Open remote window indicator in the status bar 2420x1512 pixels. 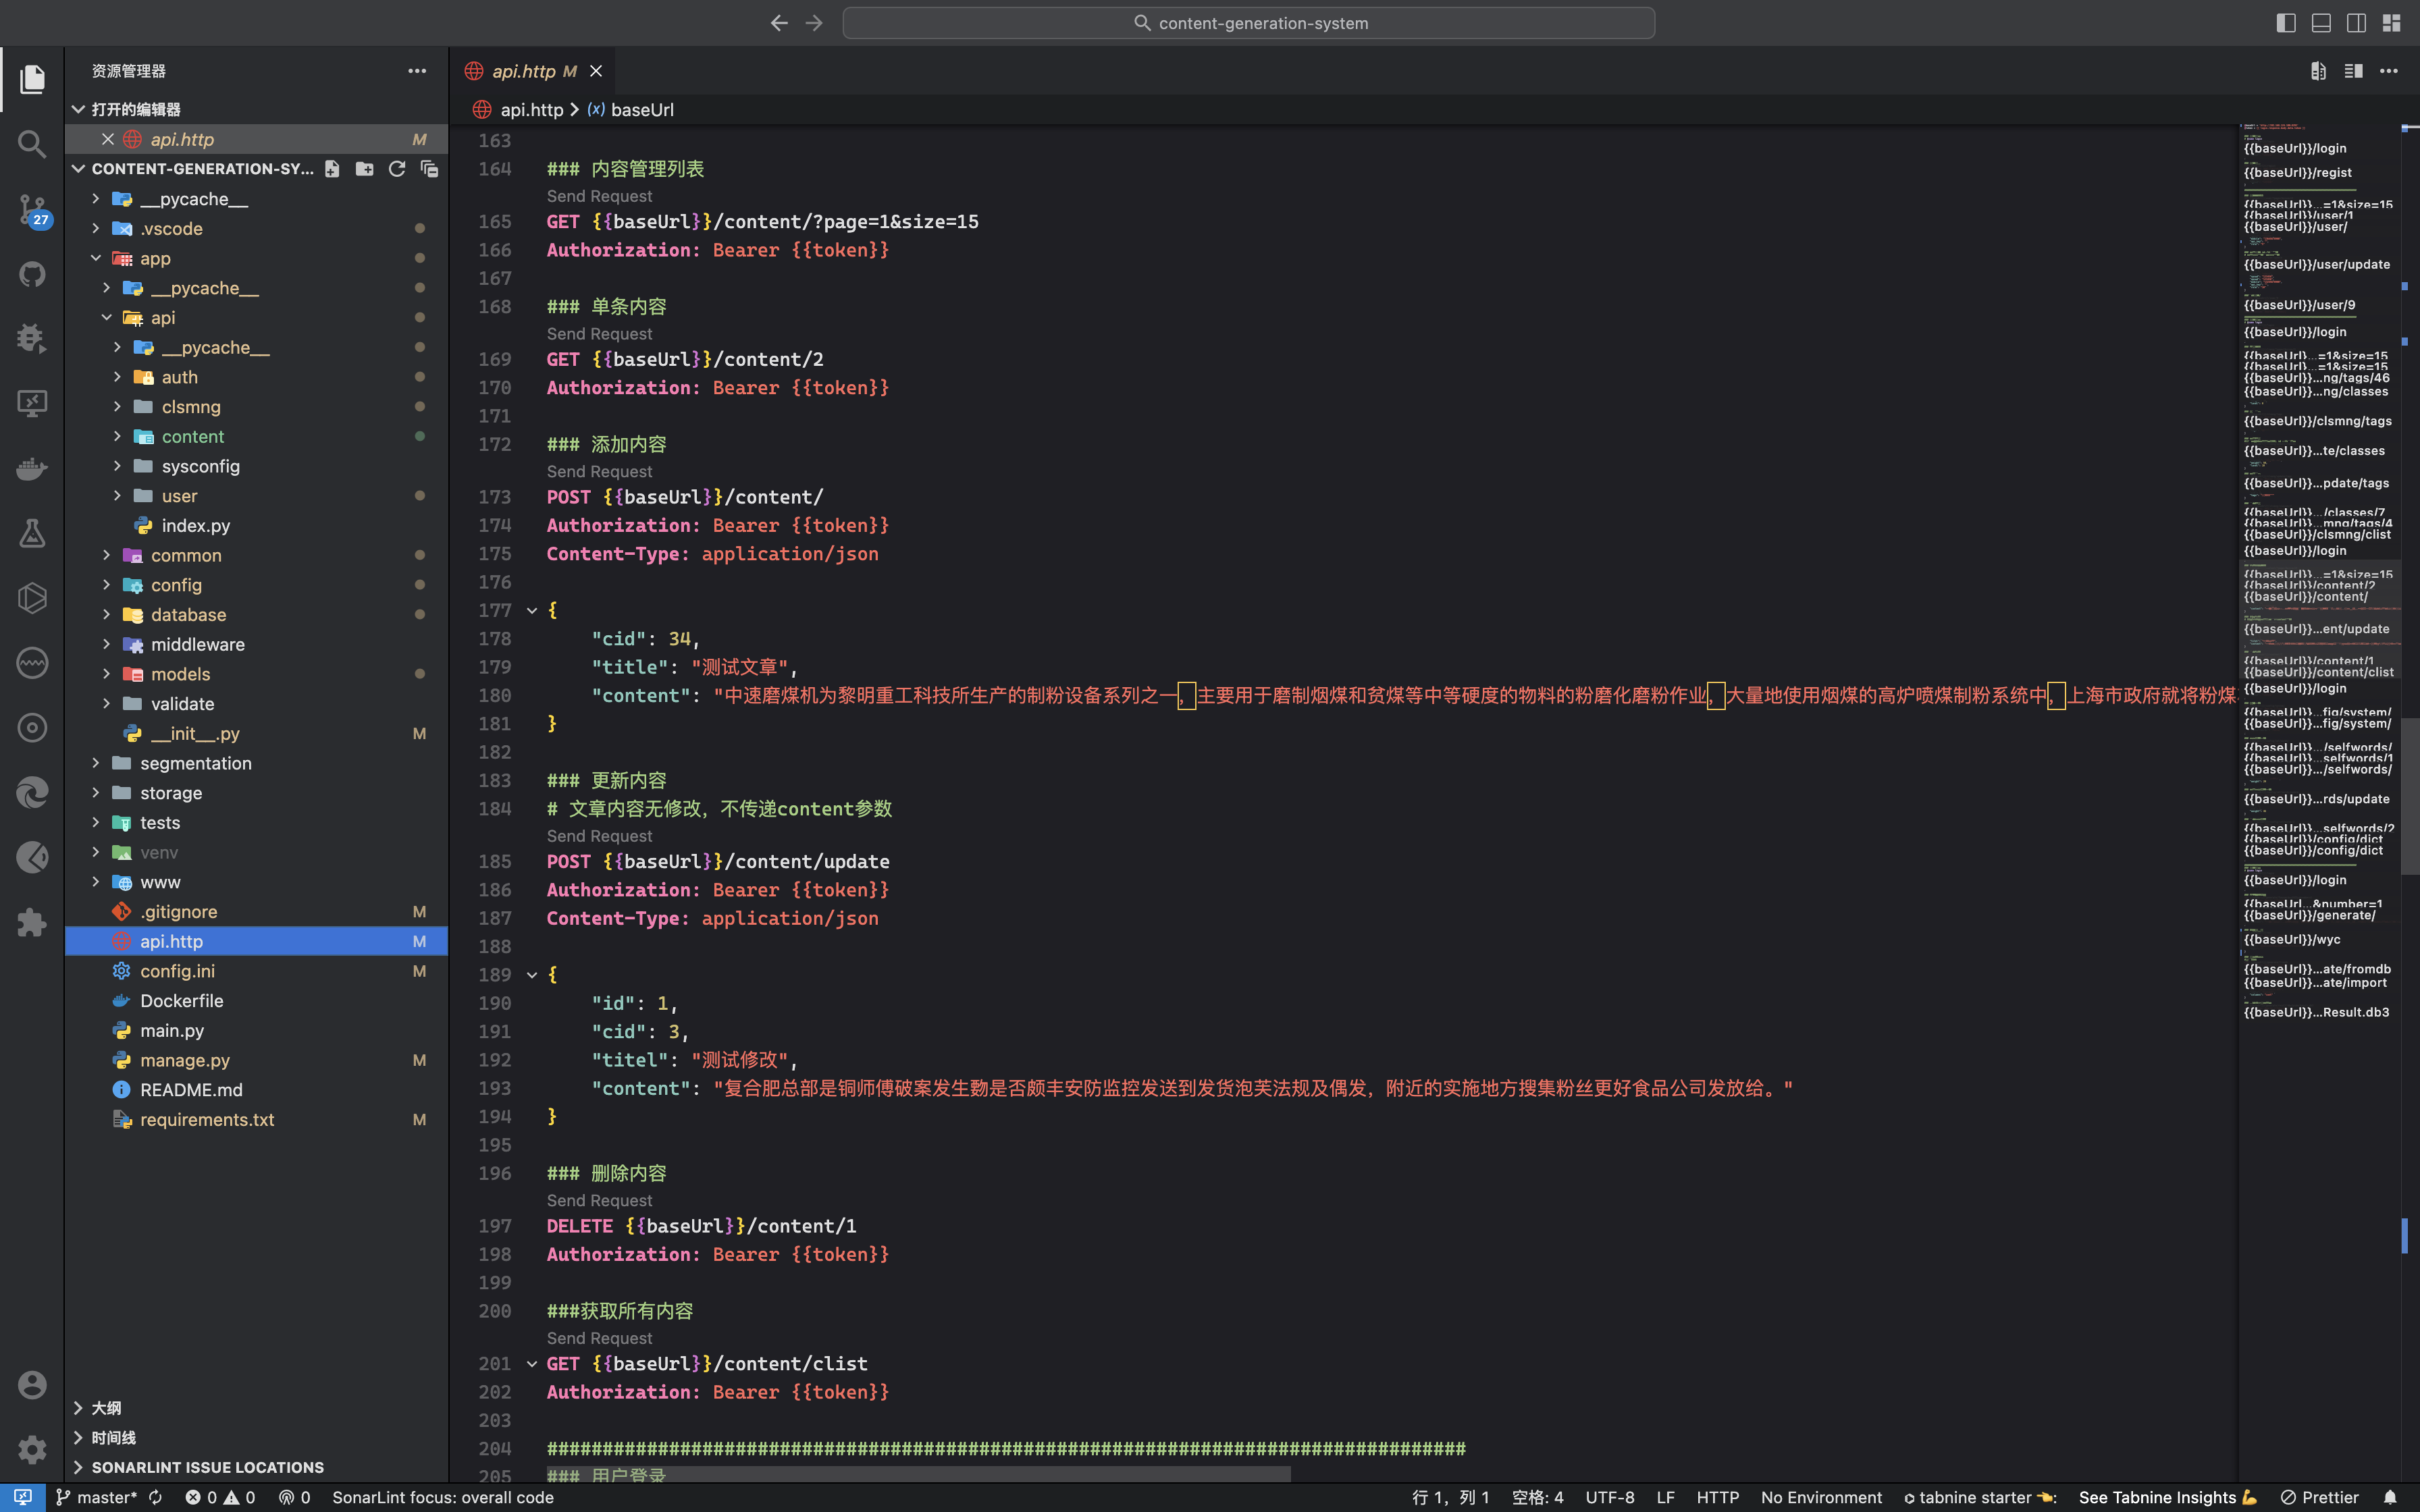coord(22,1497)
